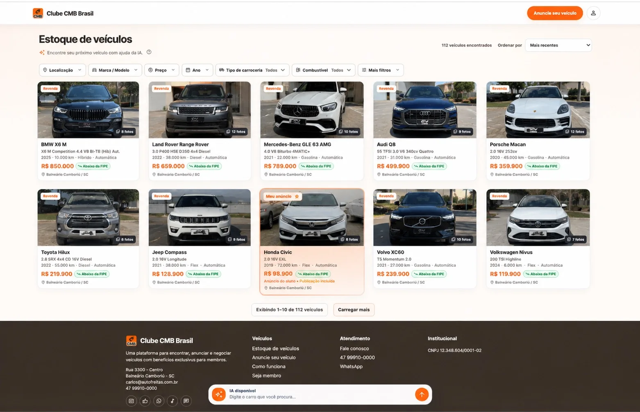
Task: Open the Localização filter dropdown
Action: [x=62, y=70]
